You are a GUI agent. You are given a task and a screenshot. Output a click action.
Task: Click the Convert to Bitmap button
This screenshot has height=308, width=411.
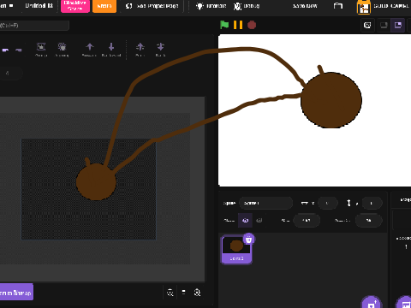[16, 292]
